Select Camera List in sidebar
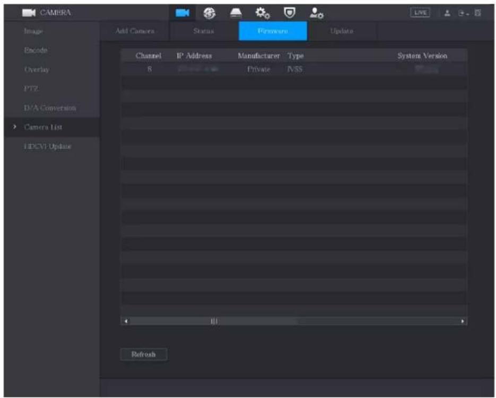This screenshot has width=496, height=398. (52, 127)
